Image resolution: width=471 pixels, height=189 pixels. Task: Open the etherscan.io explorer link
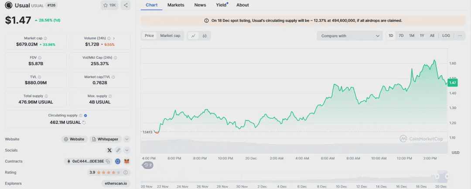click(115, 183)
